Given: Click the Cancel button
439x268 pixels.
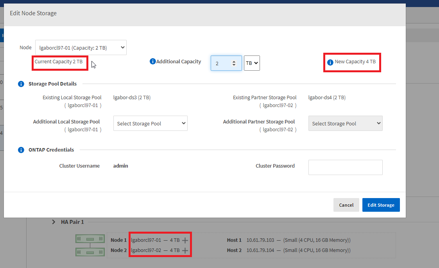Looking at the screenshot, I should tap(346, 205).
